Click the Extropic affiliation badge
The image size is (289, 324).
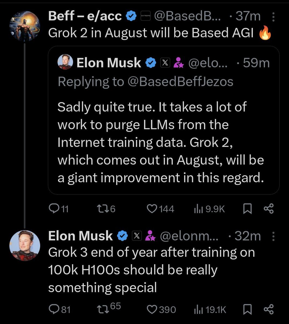[x=146, y=17]
